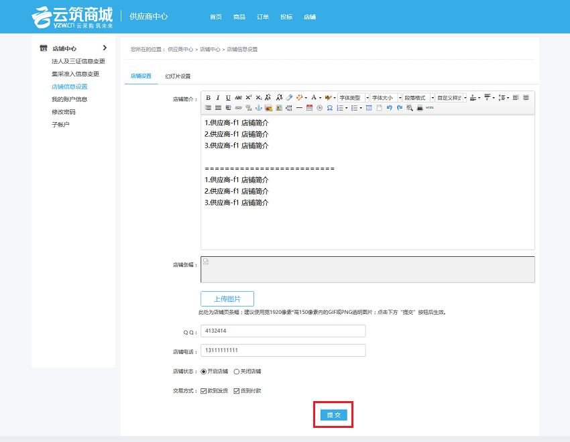570x442 pixels.
Task: Click the underline toolbar icon
Action: point(228,97)
